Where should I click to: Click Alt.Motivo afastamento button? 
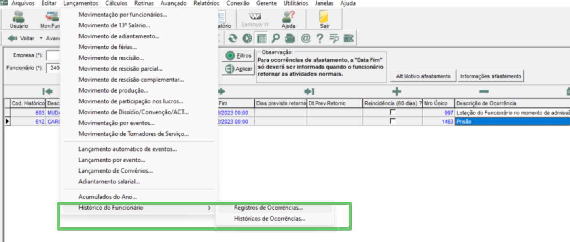(x=423, y=76)
